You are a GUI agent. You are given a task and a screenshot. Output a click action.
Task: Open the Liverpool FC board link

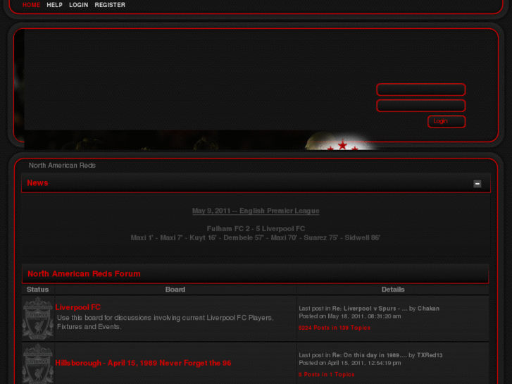coord(77,307)
